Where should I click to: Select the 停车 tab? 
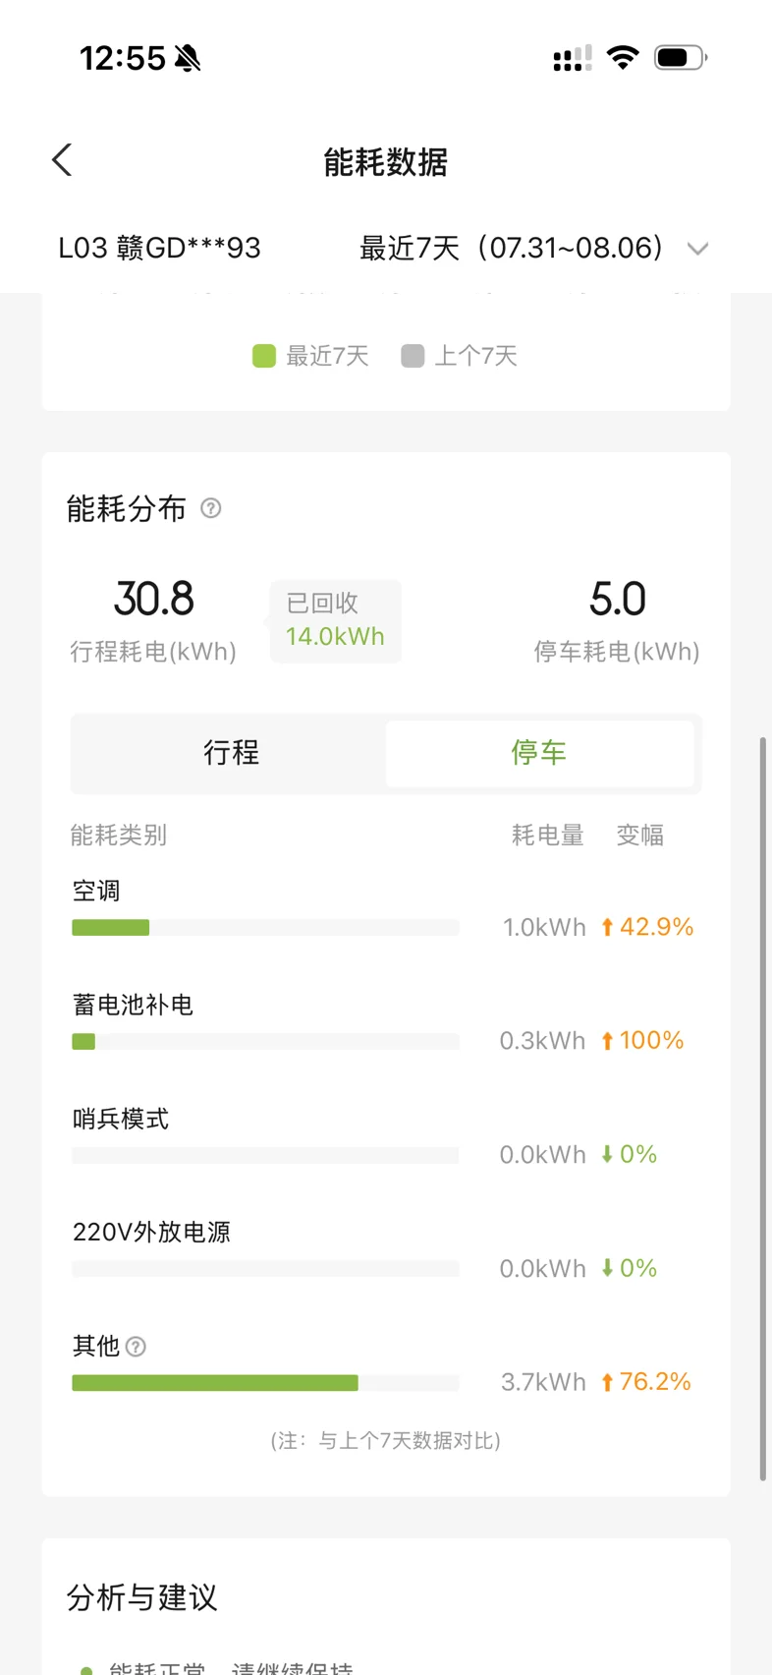pyautogui.click(x=539, y=753)
